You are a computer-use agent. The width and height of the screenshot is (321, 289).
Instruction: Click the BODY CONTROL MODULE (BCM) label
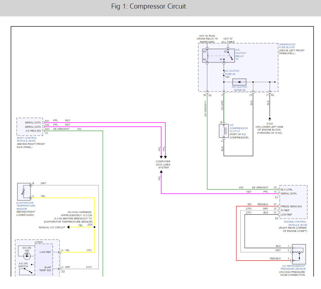[27, 140]
